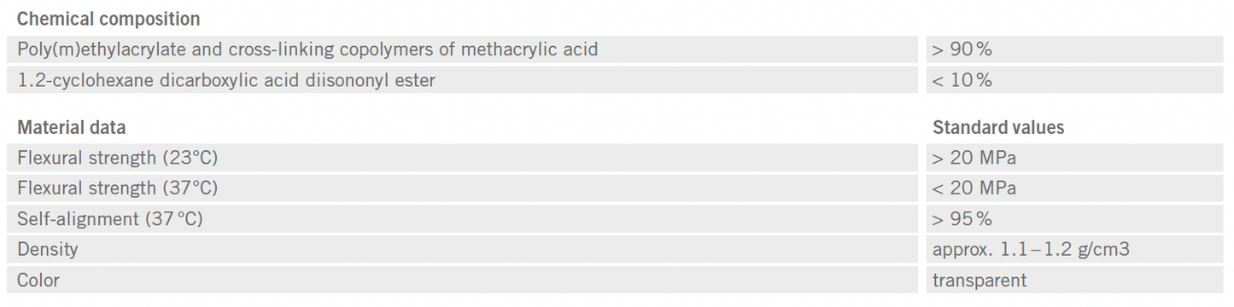Click the > 90% value cell
1234x307 pixels.
[1076, 49]
